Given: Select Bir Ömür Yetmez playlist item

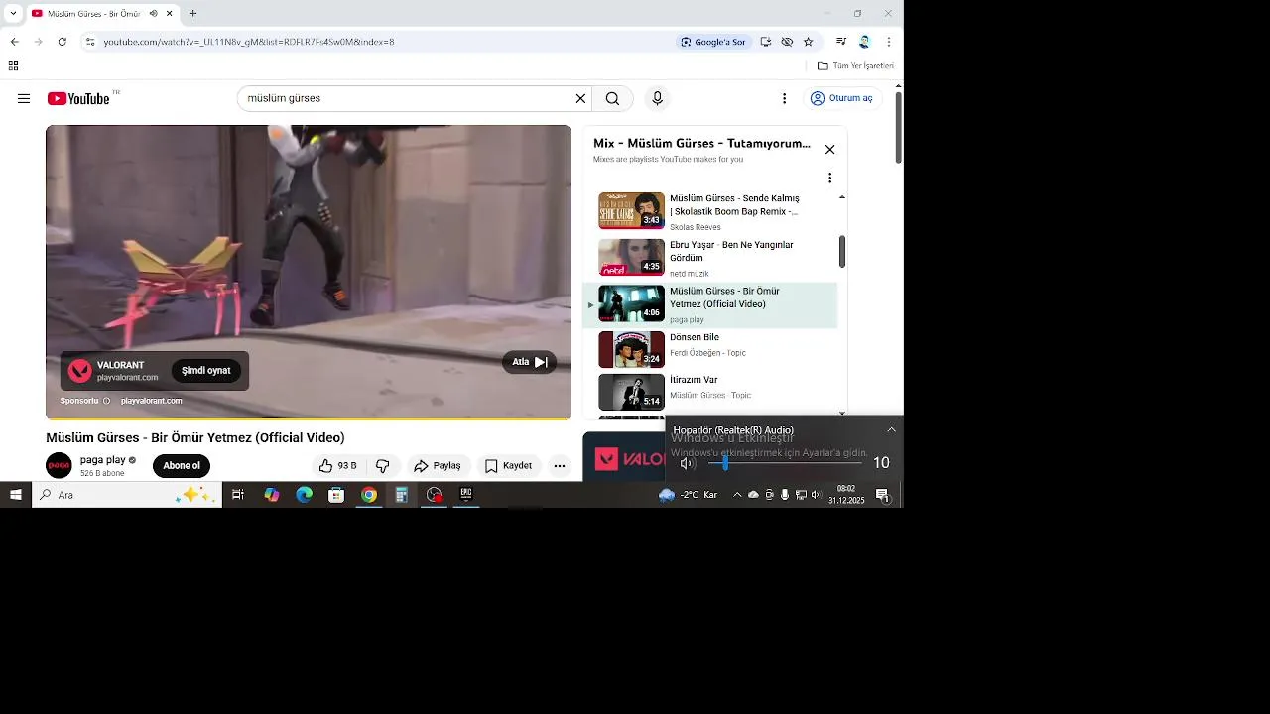Looking at the screenshot, I should 710,305.
